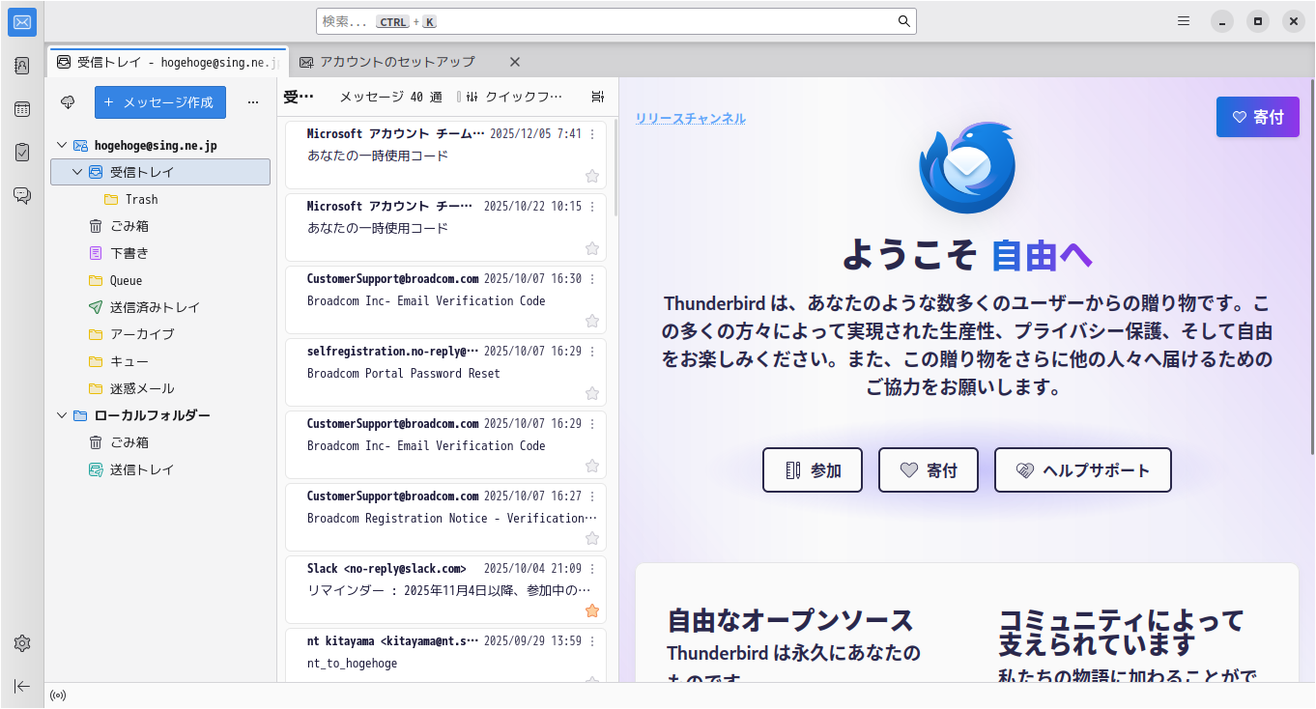1316x709 pixels.
Task: Collapse the 受信トレイ folder tree
Action: point(77,172)
